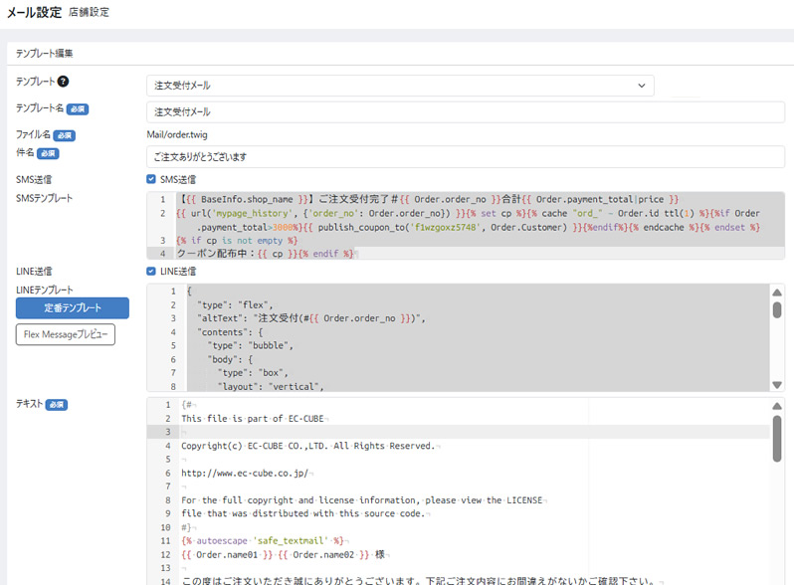Click the Order.name01 line in text editor
794x585 pixels.
[283, 554]
